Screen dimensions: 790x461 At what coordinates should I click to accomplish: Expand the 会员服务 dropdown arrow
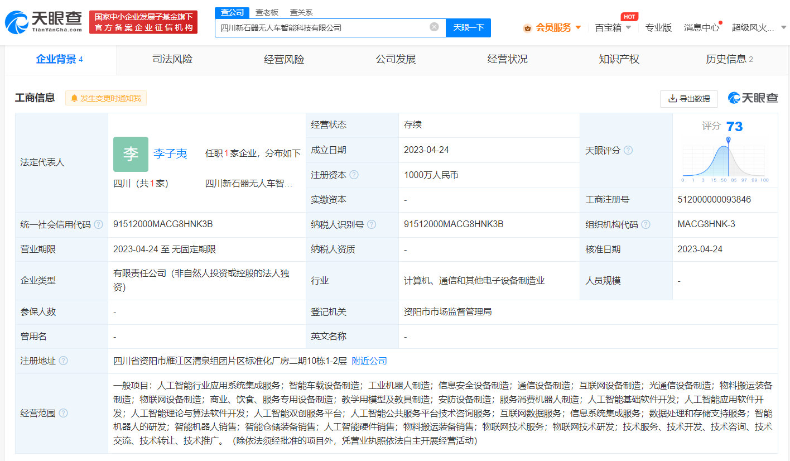[x=578, y=27]
